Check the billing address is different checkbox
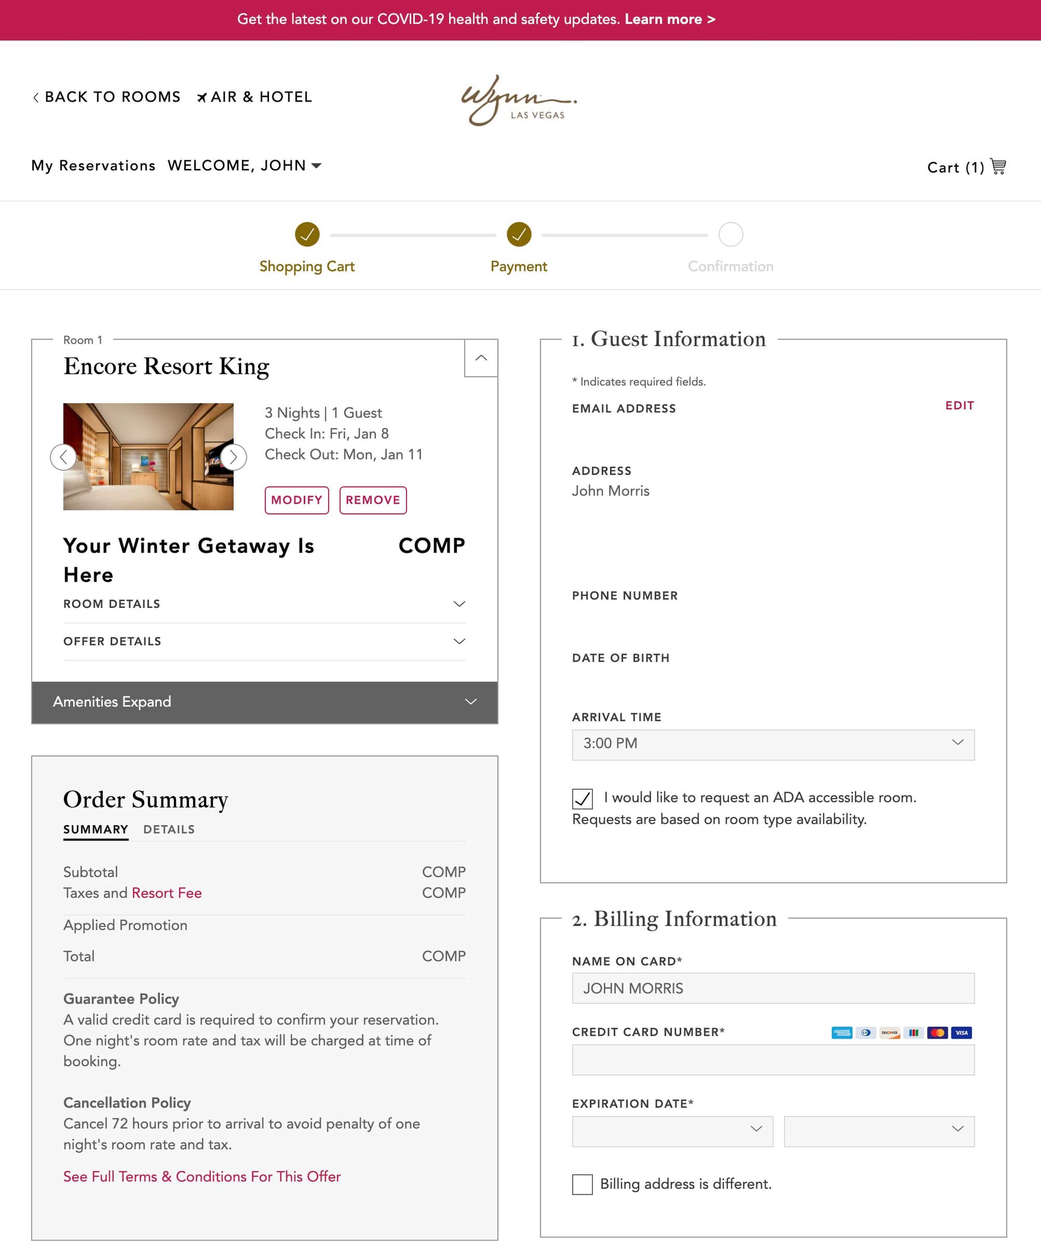 (x=582, y=1184)
